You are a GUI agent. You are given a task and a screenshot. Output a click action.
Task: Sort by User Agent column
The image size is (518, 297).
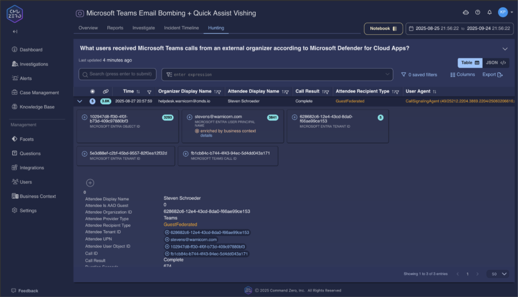click(x=434, y=92)
